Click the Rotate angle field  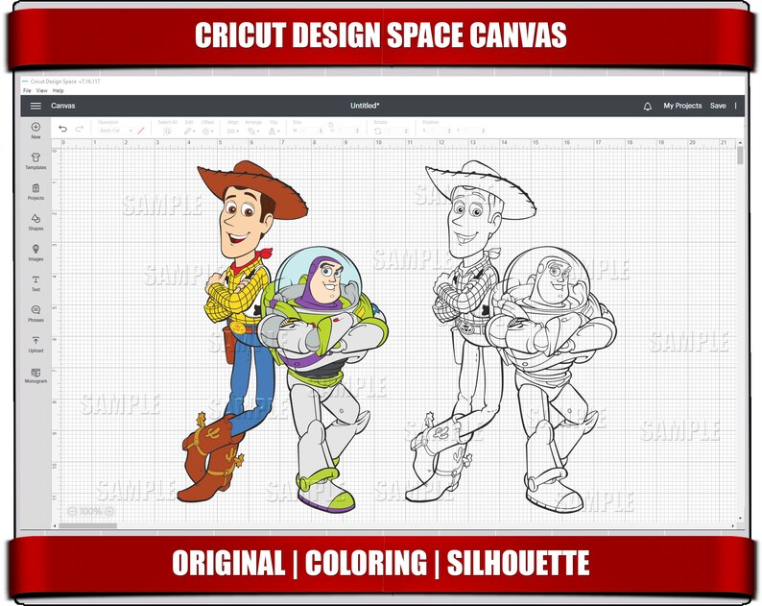point(396,132)
